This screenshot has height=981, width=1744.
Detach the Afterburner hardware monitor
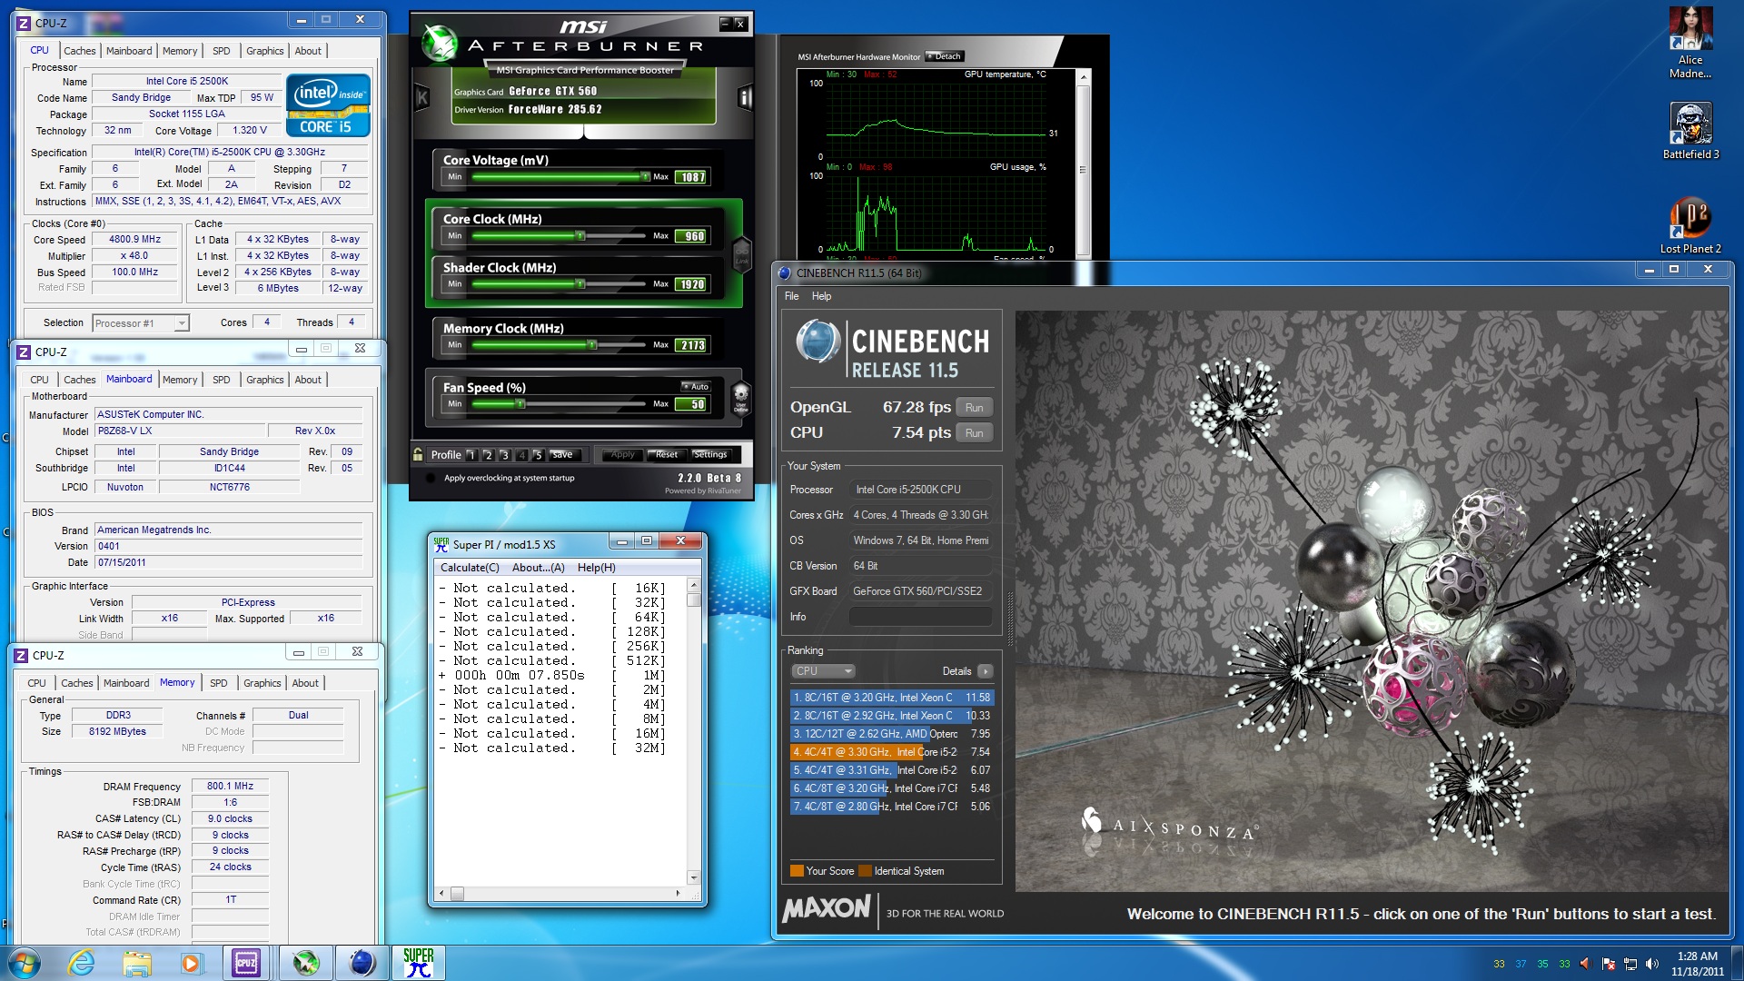click(x=945, y=56)
